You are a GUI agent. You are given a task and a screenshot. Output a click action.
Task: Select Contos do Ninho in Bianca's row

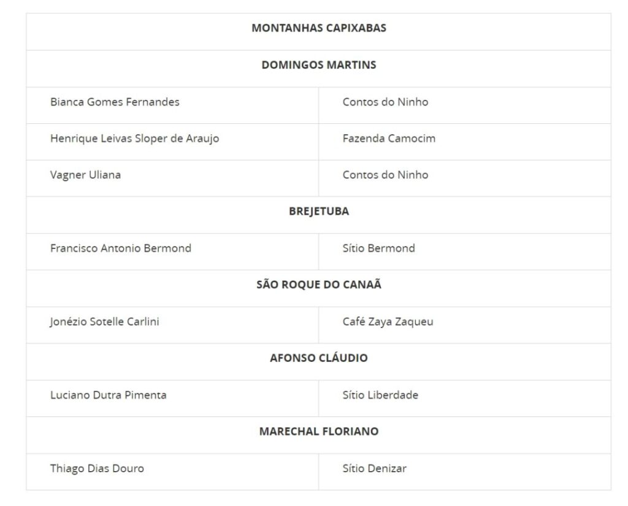coord(385,102)
